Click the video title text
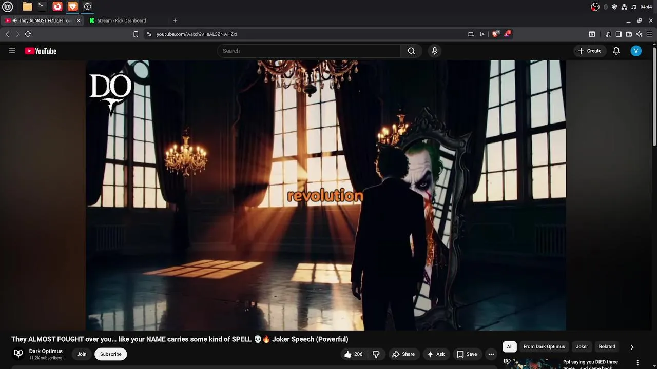This screenshot has height=369, width=657. pyautogui.click(x=180, y=339)
